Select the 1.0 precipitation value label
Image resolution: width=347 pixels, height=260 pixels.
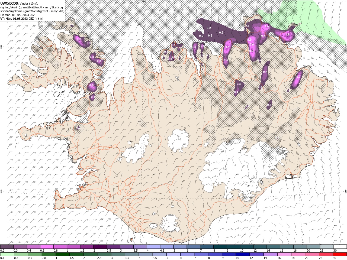tap(266, 27)
